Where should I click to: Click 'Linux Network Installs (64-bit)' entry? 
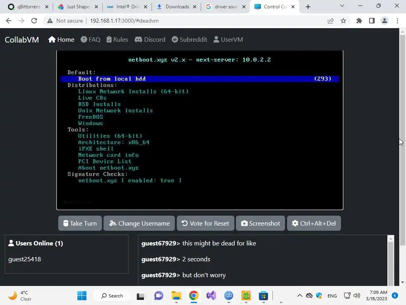click(x=133, y=92)
